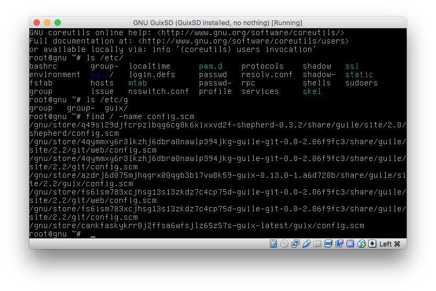This screenshot has width=436, height=291.
Task: Click the guix-latest config.scm path line
Action: click(197, 225)
